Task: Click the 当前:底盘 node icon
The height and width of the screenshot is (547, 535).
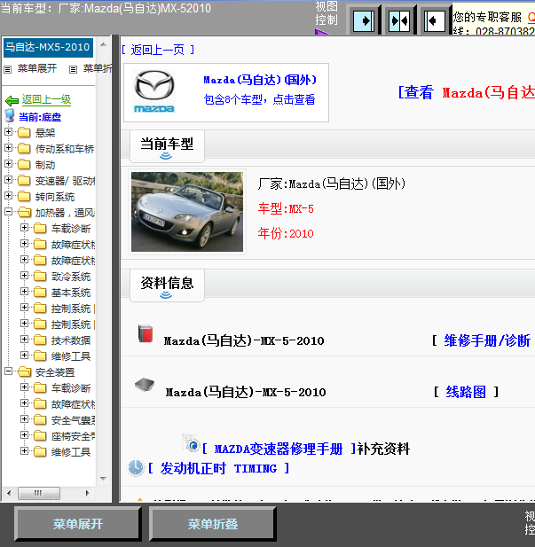Action: pyautogui.click(x=10, y=116)
